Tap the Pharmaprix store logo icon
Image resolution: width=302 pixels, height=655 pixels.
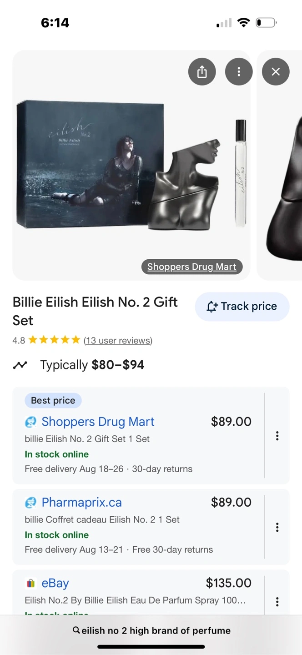tap(30, 503)
